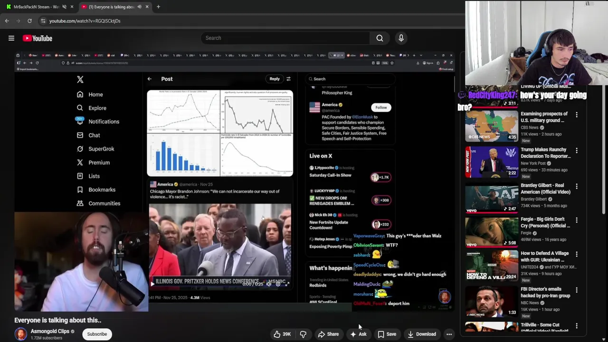Open options menu for Brantley Gilbert video

(577, 186)
